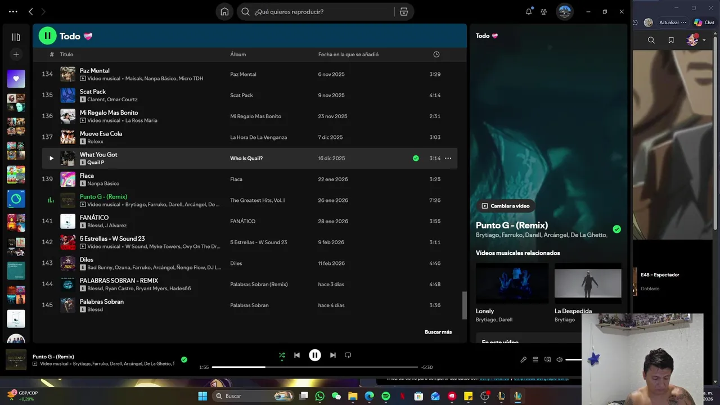The image size is (720, 405).
Task: Open album link Who Is Quail?
Action: pyautogui.click(x=246, y=159)
